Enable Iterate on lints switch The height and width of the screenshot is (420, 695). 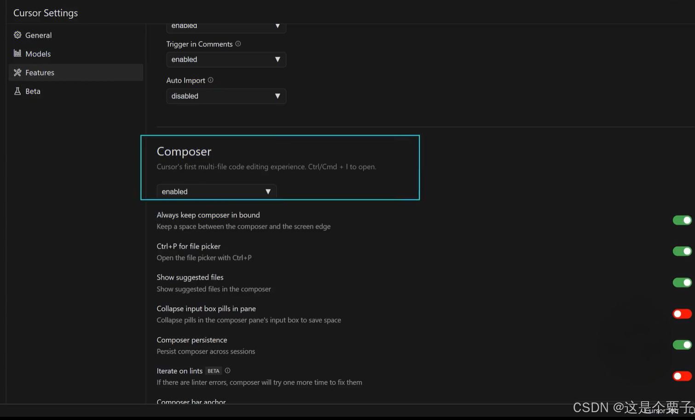682,376
